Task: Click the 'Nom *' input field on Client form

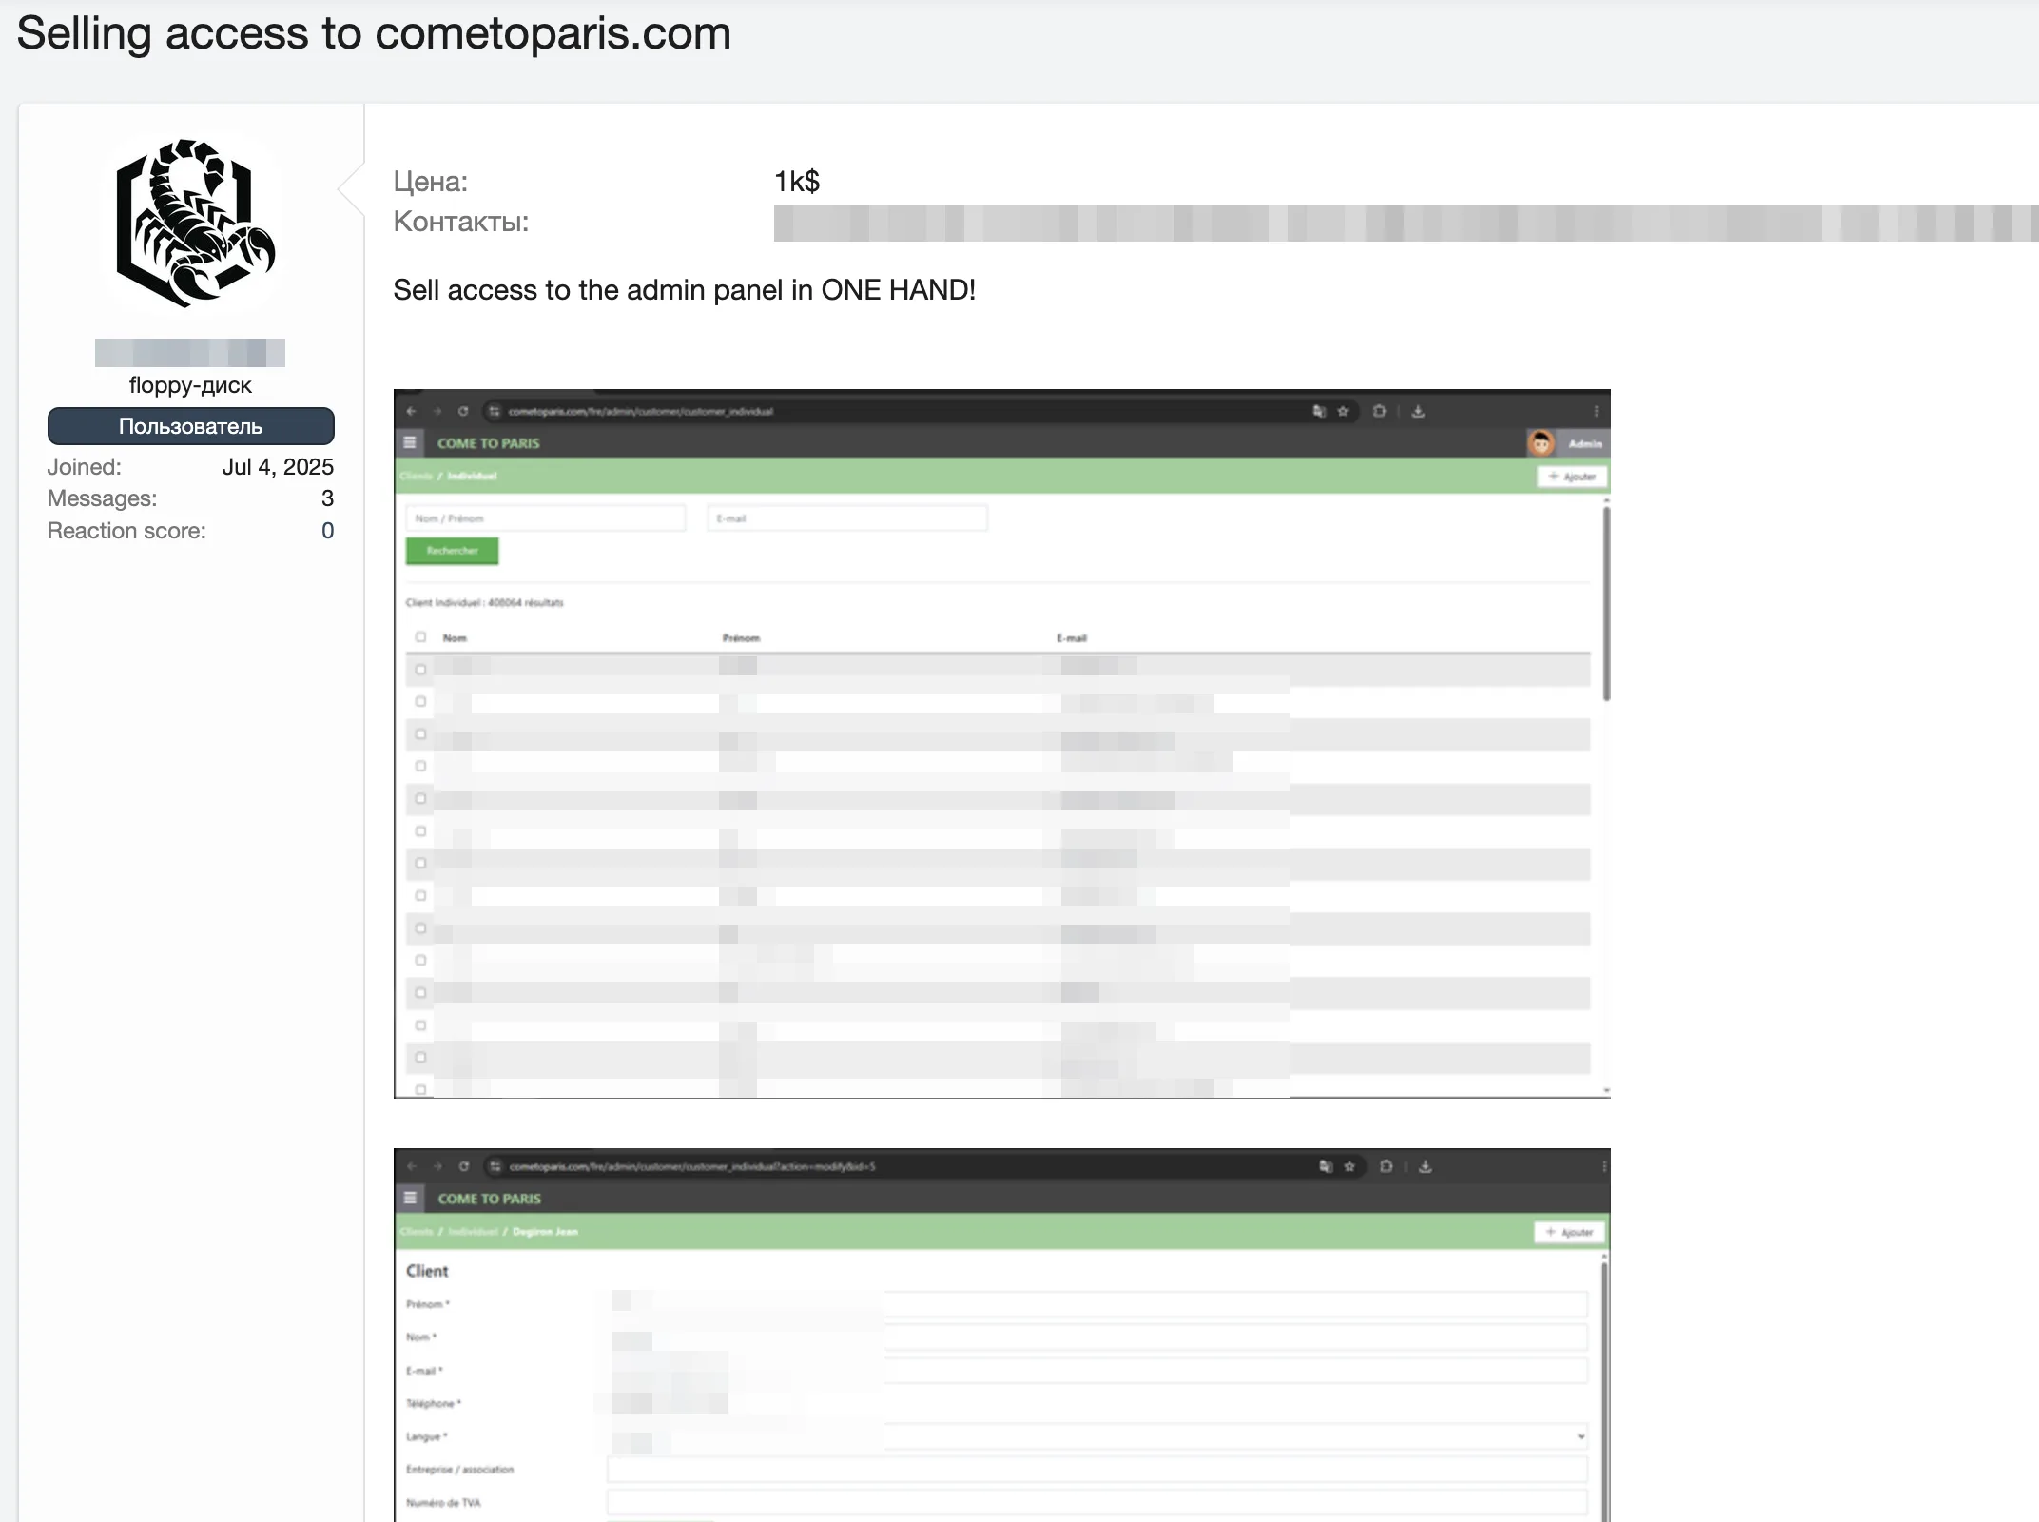Action: [x=1097, y=1337]
